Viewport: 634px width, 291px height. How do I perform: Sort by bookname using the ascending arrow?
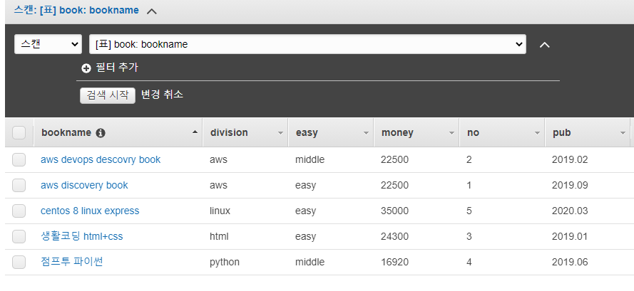[x=195, y=132]
